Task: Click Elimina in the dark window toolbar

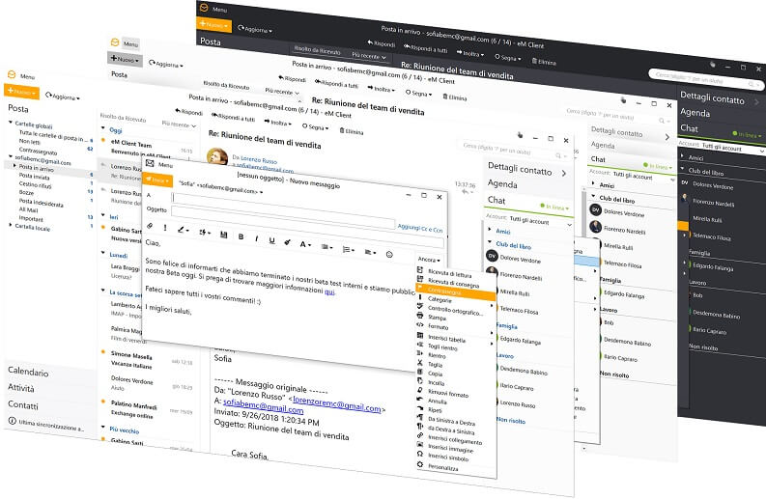Action: (x=544, y=62)
